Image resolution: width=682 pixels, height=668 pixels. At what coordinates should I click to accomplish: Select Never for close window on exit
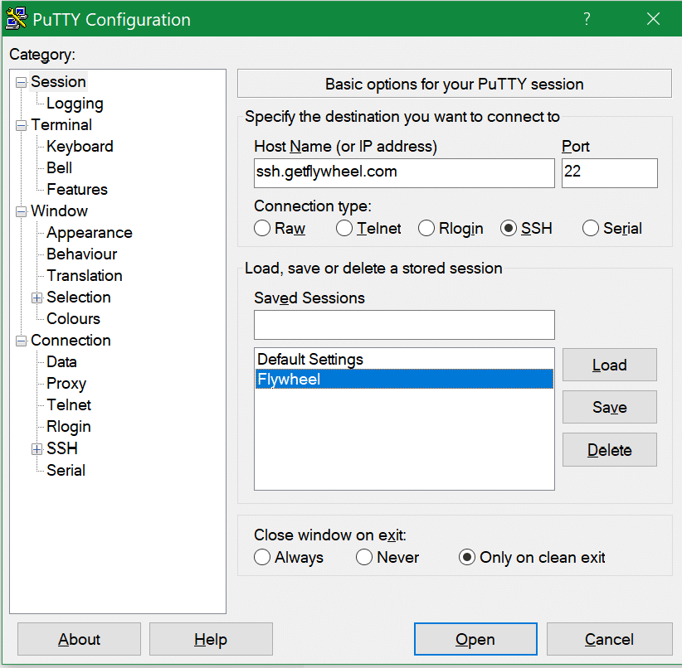click(x=364, y=558)
